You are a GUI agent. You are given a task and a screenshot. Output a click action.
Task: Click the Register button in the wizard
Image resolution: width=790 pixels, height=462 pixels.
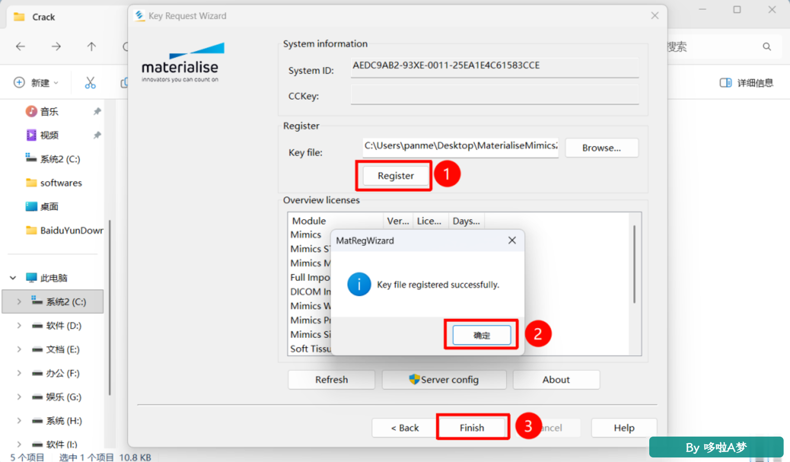tap(395, 176)
